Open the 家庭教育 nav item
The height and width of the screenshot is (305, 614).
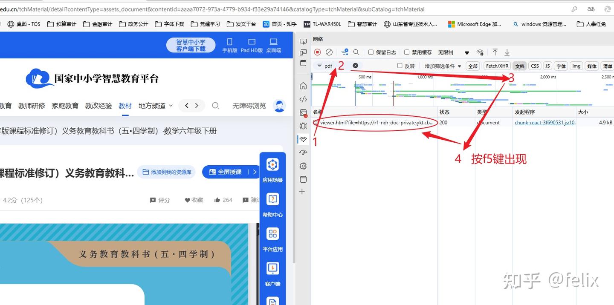(x=65, y=106)
